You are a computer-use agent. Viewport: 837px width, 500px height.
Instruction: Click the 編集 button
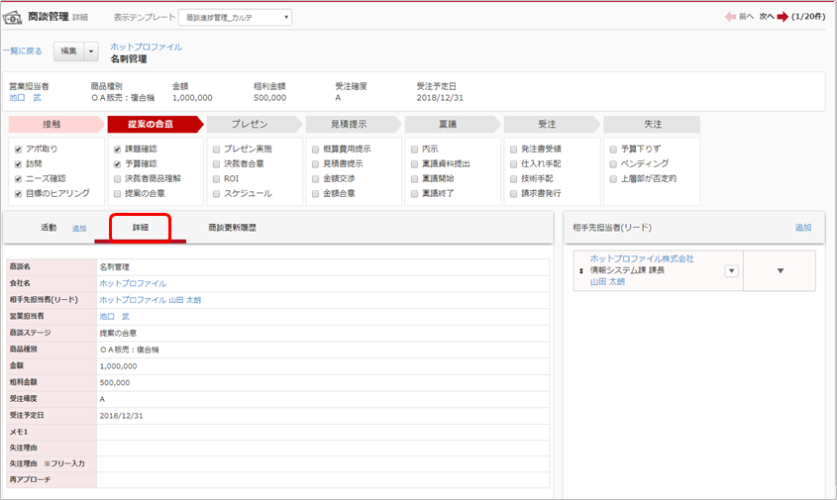(x=69, y=51)
